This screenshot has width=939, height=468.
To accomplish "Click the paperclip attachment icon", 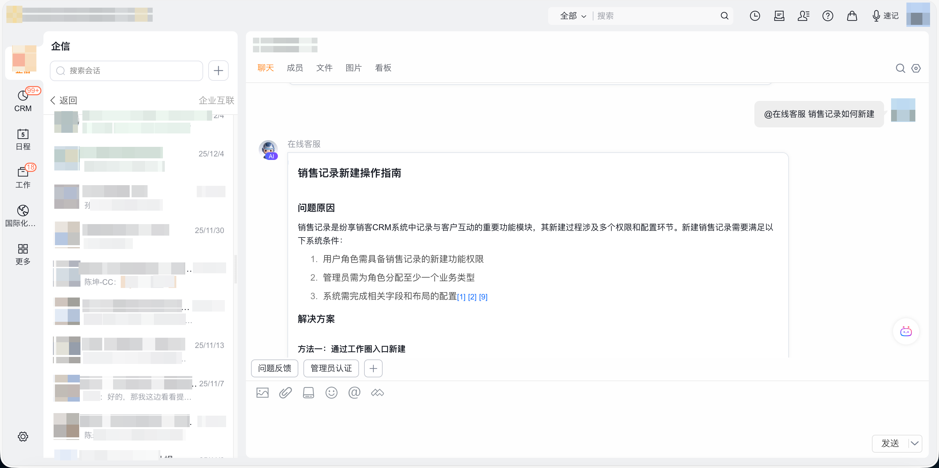I will click(286, 393).
